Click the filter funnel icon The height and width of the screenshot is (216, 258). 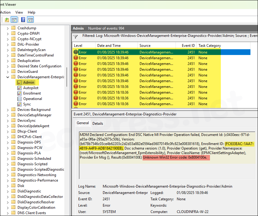point(75,37)
